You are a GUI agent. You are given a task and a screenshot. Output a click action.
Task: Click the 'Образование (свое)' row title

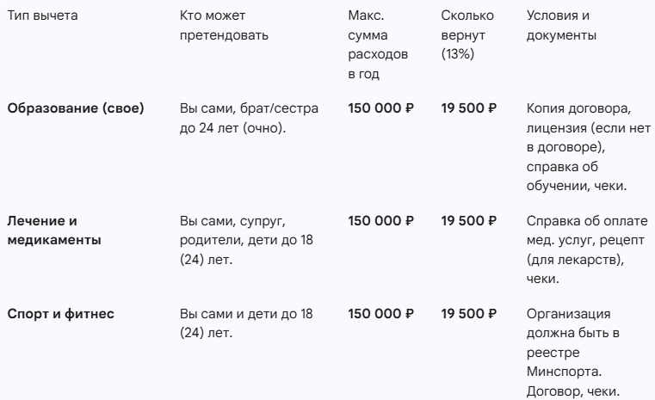pyautogui.click(x=76, y=108)
